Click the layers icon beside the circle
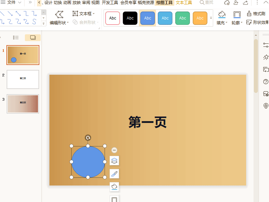269x202 pixels. (x=114, y=161)
